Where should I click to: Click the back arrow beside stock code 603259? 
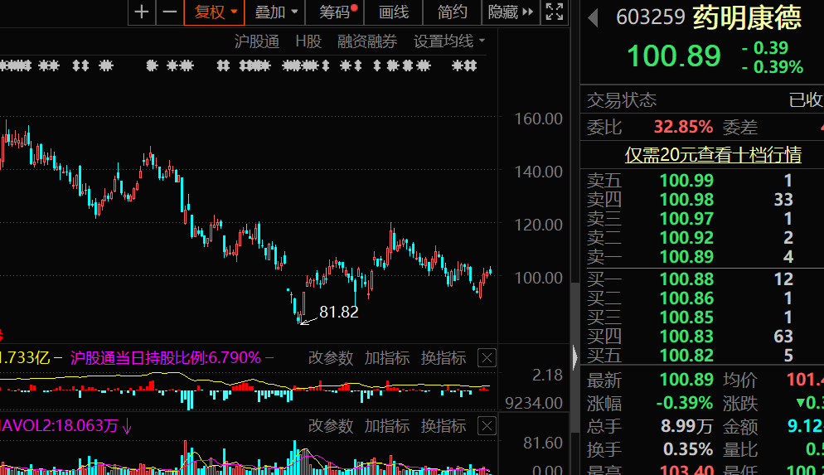pyautogui.click(x=594, y=18)
